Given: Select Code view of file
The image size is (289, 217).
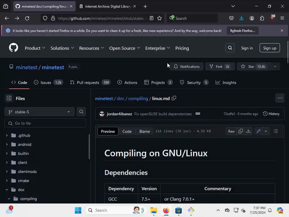Looking at the screenshot, I should pos(127,131).
